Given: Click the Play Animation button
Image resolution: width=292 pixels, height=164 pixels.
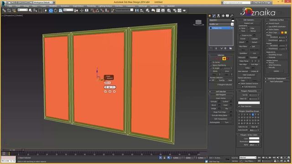Looking at the screenshot, I should [x=266, y=158].
